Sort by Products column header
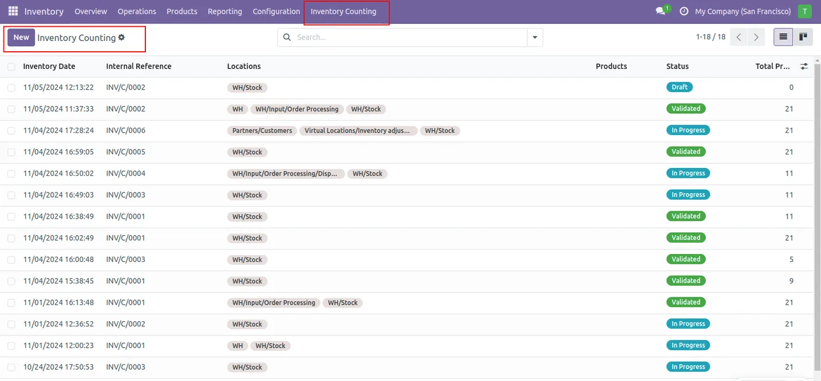This screenshot has height=381, width=821. 611,67
